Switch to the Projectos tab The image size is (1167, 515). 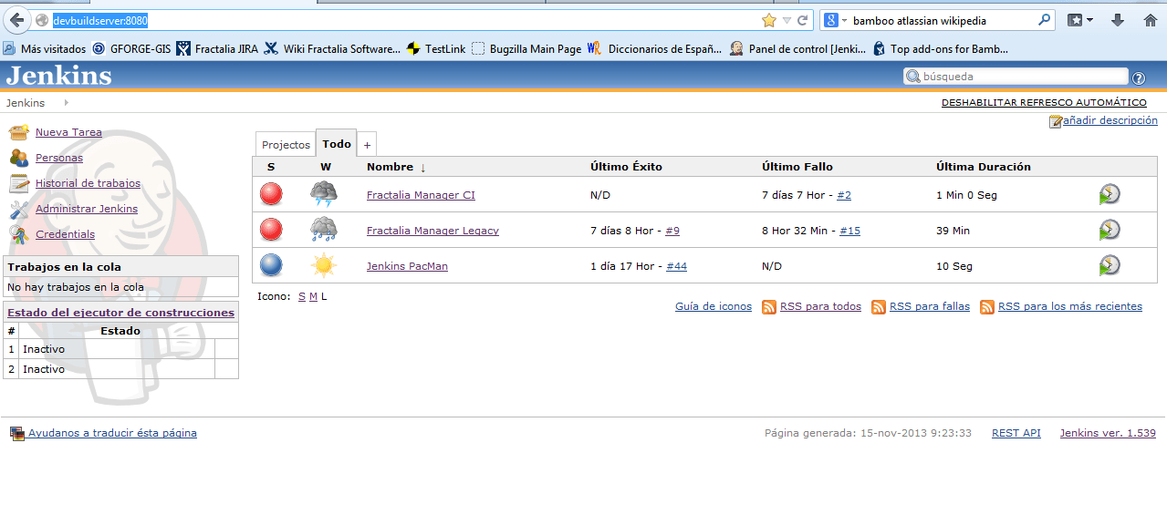[286, 145]
